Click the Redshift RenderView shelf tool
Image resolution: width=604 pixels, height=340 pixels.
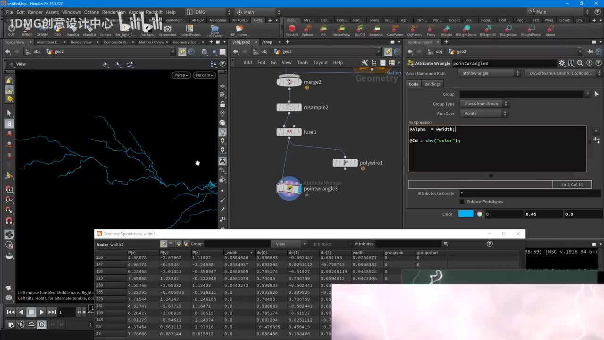(341, 29)
